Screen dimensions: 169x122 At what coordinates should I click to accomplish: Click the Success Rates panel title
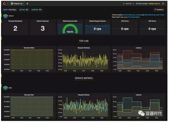click(x=29, y=48)
